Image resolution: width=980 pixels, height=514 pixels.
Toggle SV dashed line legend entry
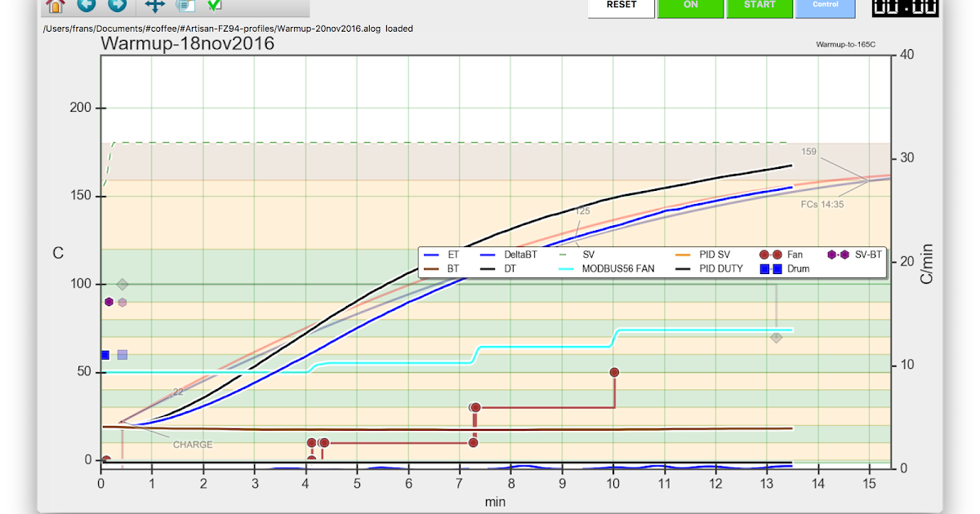tap(577, 255)
